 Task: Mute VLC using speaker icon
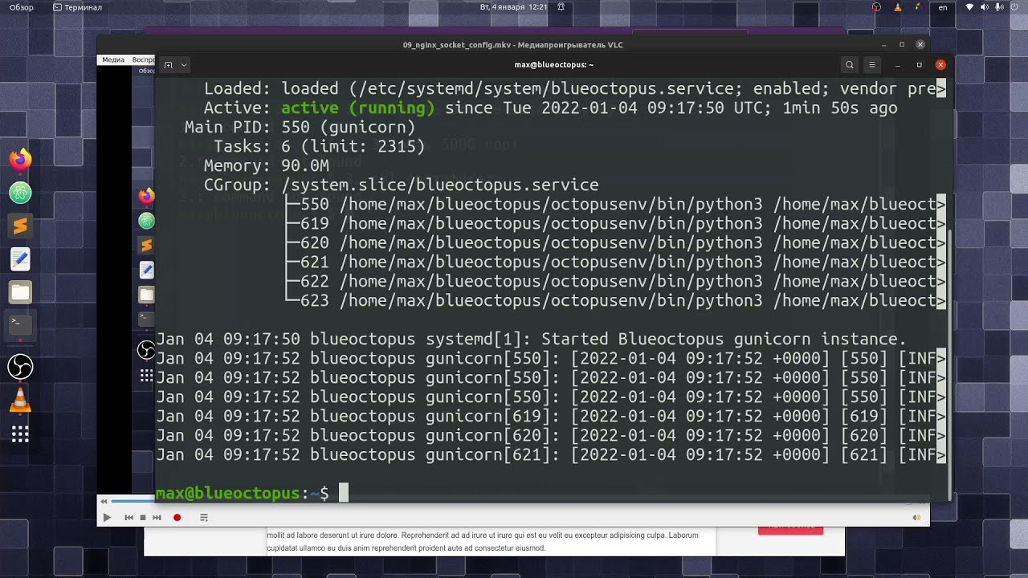[916, 518]
